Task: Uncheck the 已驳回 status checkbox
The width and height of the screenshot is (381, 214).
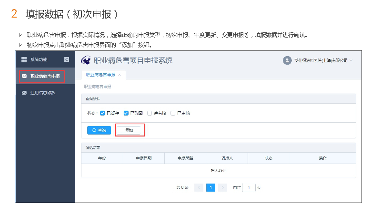Action: pos(126,113)
